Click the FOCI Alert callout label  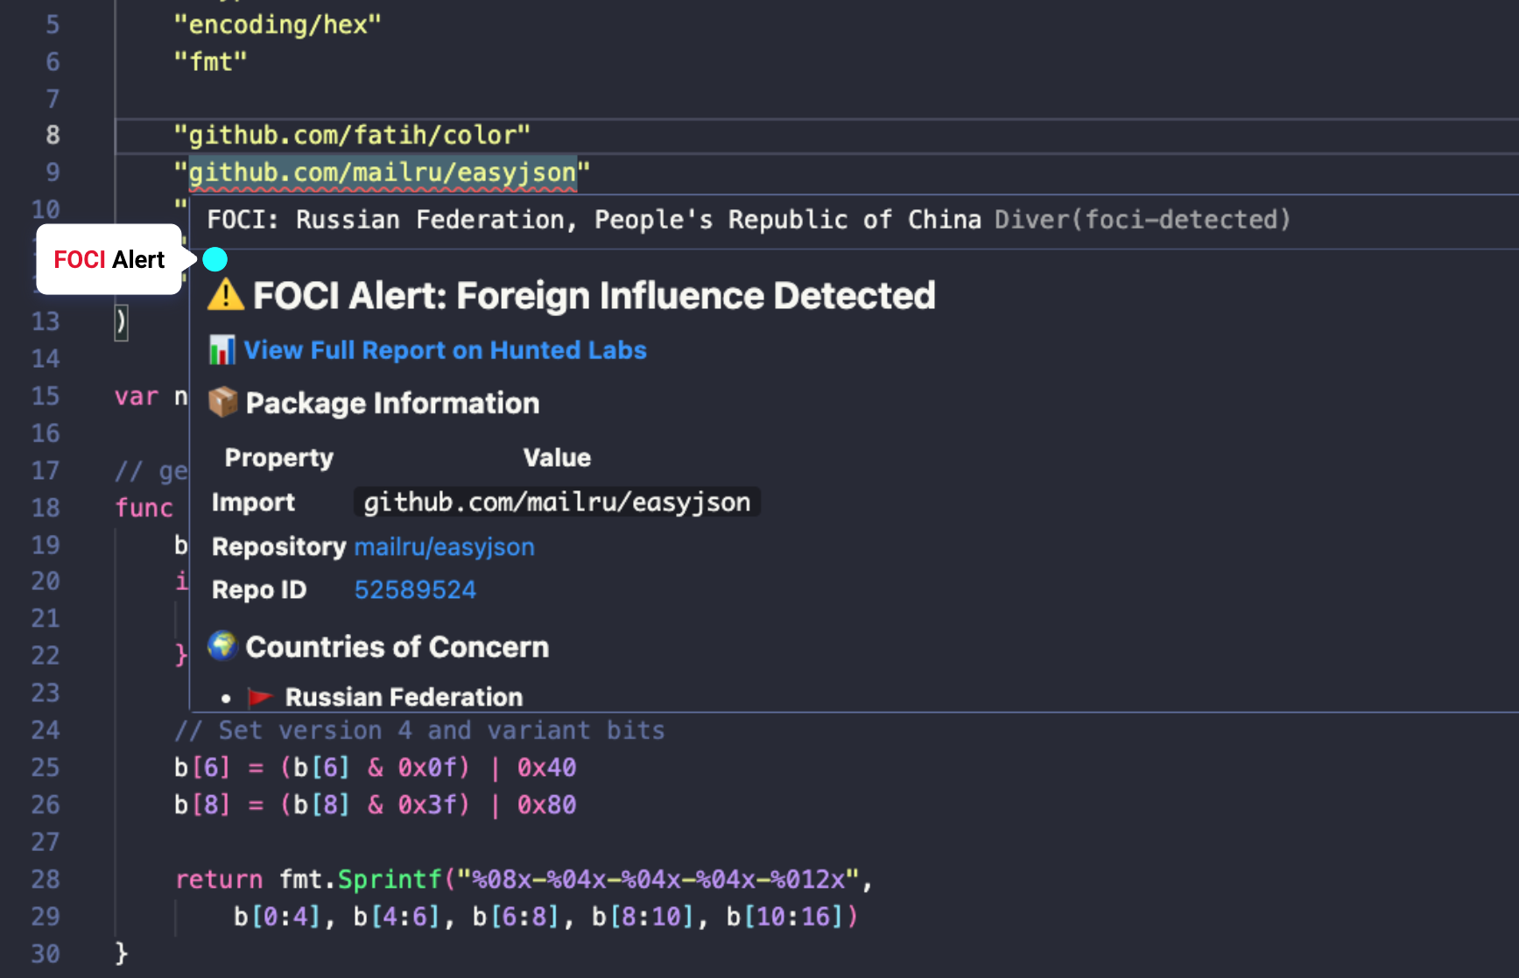coord(109,259)
